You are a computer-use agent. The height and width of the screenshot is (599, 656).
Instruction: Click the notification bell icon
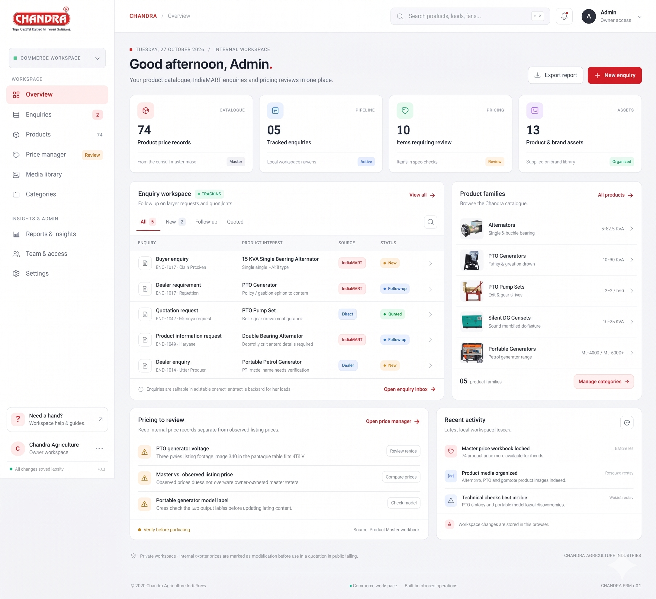(564, 16)
